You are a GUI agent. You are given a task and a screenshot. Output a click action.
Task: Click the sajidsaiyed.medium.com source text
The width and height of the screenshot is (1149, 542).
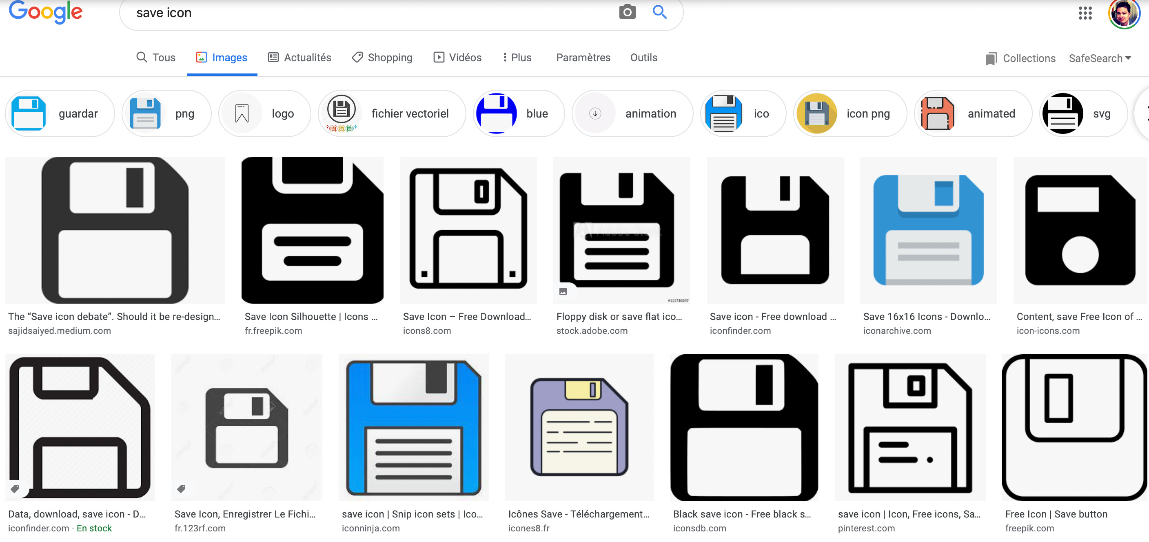pyautogui.click(x=59, y=331)
